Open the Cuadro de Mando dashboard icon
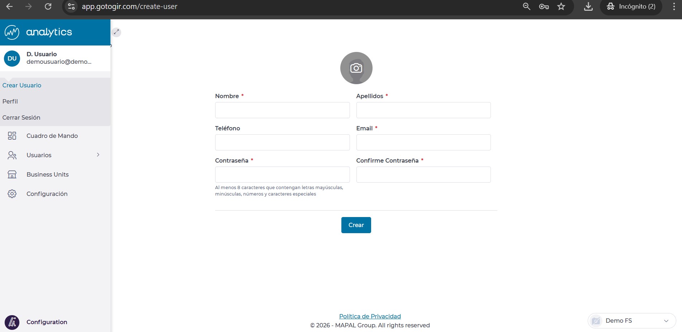The image size is (682, 332). [x=12, y=136]
